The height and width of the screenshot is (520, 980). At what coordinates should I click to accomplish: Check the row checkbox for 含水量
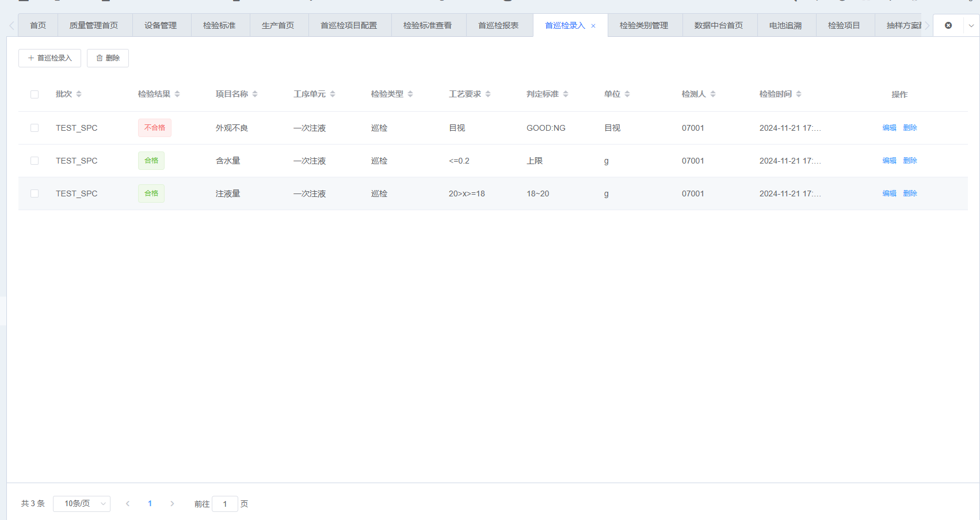pyautogui.click(x=35, y=161)
